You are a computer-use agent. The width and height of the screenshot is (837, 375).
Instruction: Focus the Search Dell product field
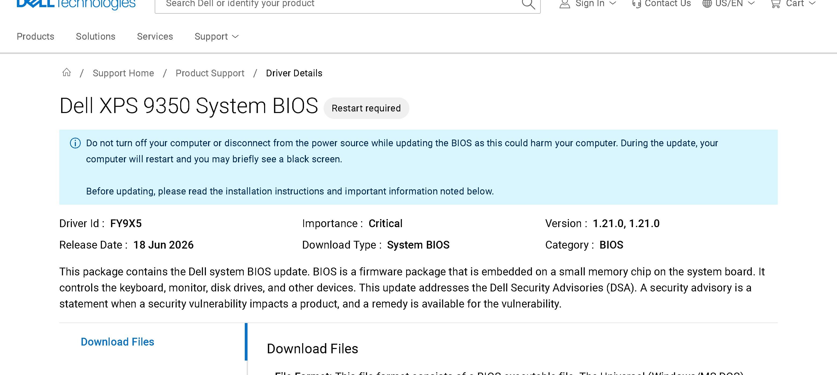(x=338, y=4)
